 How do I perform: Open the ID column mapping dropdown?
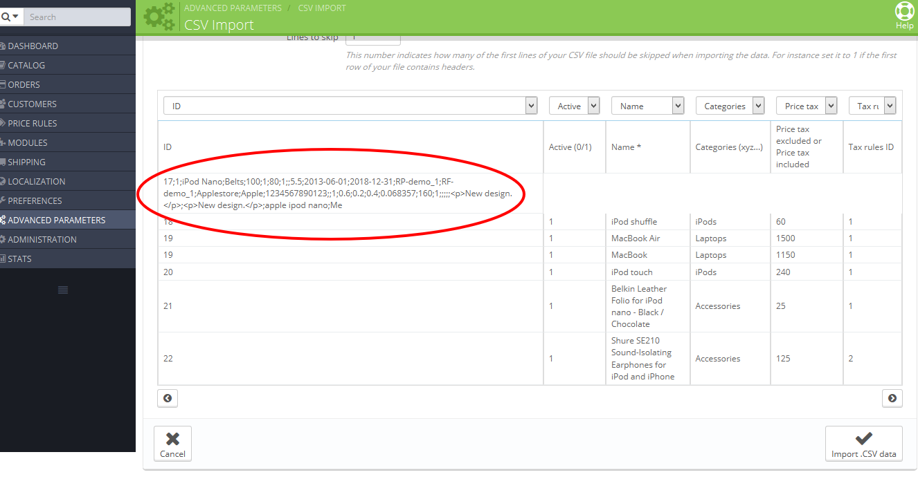coord(350,106)
